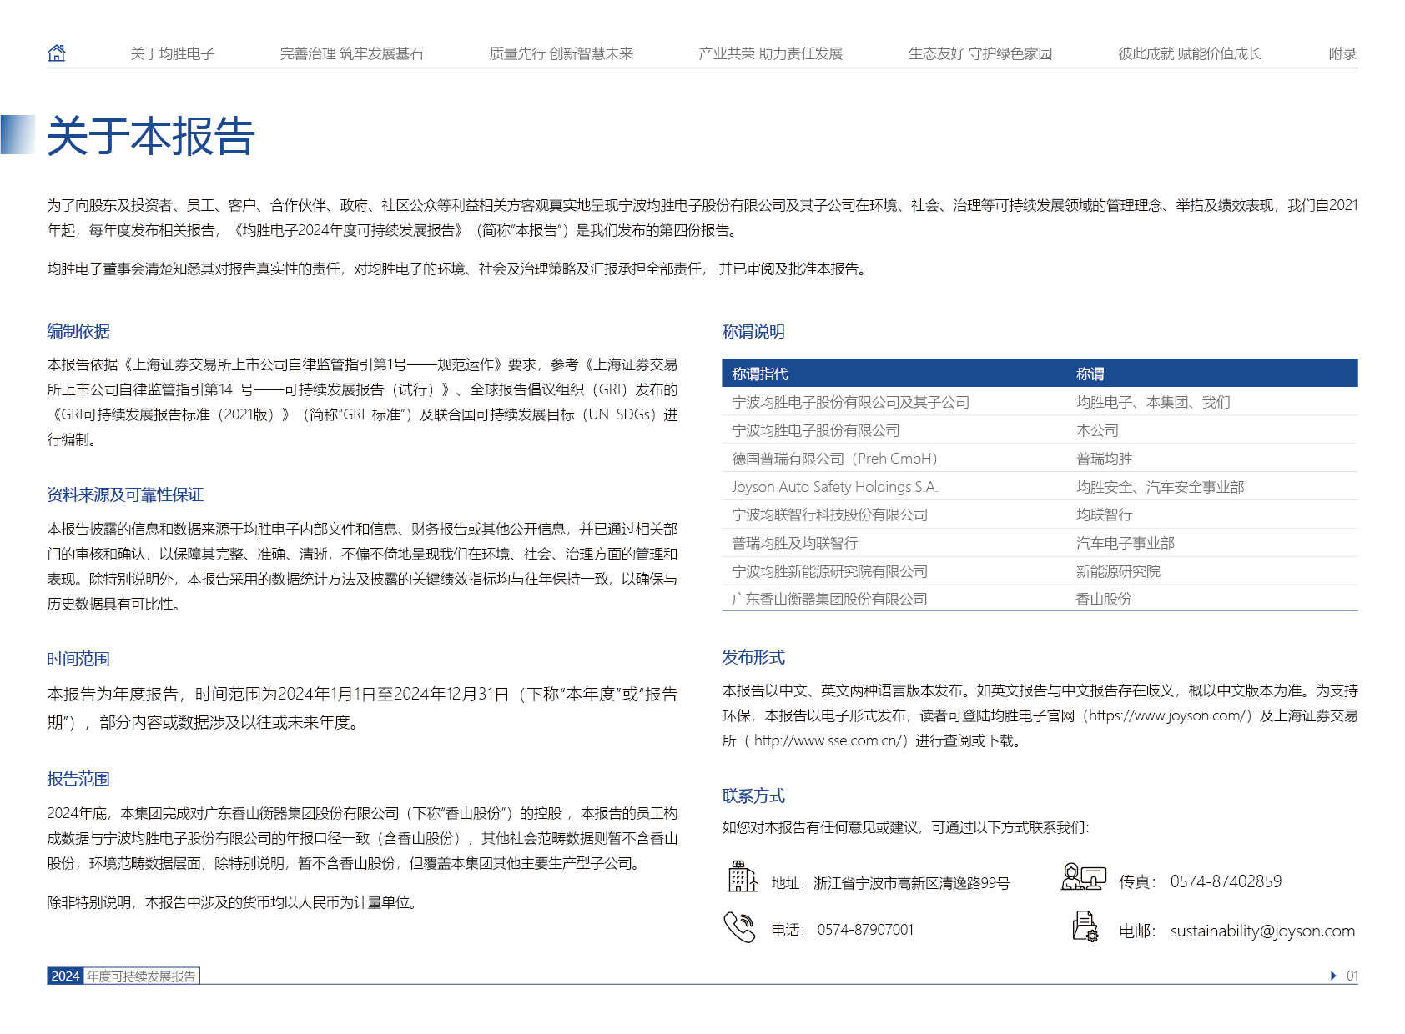This screenshot has width=1405, height=1034.
Task: Select the 德国普瑞有限公司 (Preh GmbH) cell
Action: click(835, 459)
